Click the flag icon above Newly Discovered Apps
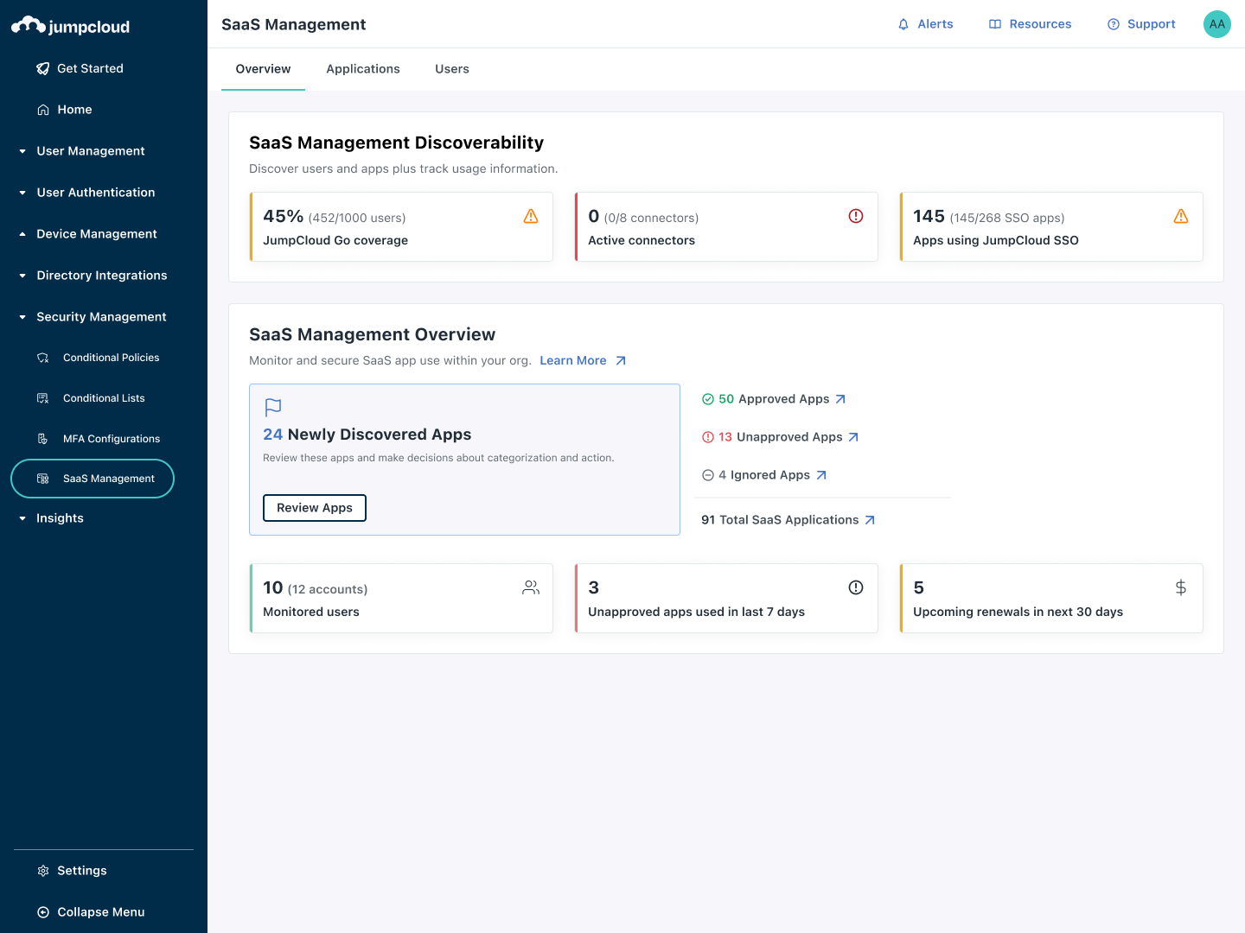1245x933 pixels. [273, 407]
